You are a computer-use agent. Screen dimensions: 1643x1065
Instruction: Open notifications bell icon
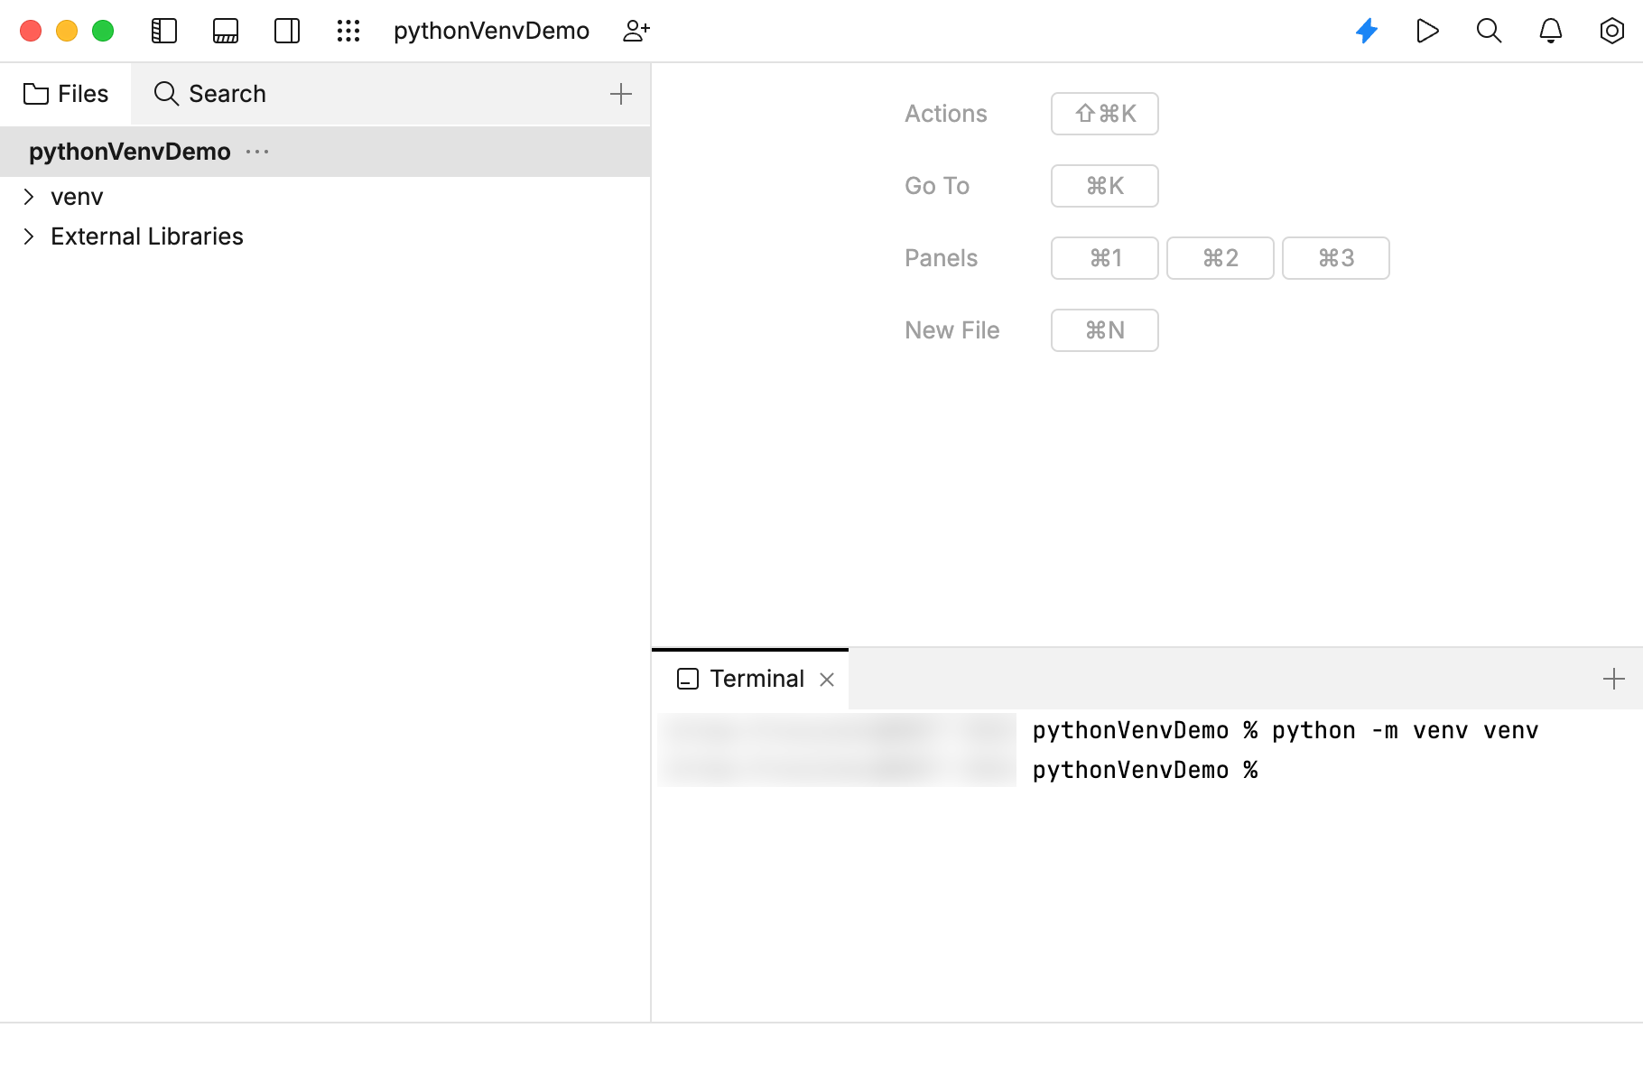click(x=1551, y=31)
